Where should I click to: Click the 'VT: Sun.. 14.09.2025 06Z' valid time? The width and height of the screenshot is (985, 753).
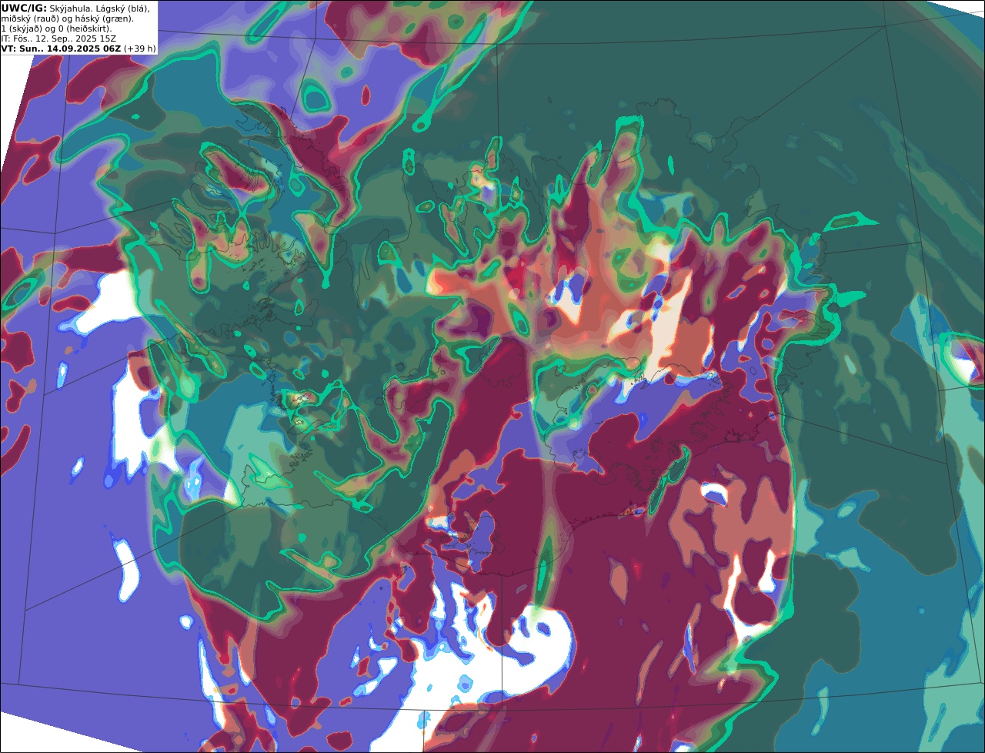tap(61, 48)
